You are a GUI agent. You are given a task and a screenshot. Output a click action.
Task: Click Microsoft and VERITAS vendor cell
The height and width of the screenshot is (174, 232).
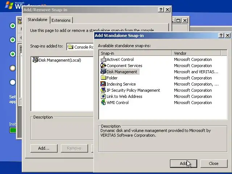pyautogui.click(x=196, y=72)
